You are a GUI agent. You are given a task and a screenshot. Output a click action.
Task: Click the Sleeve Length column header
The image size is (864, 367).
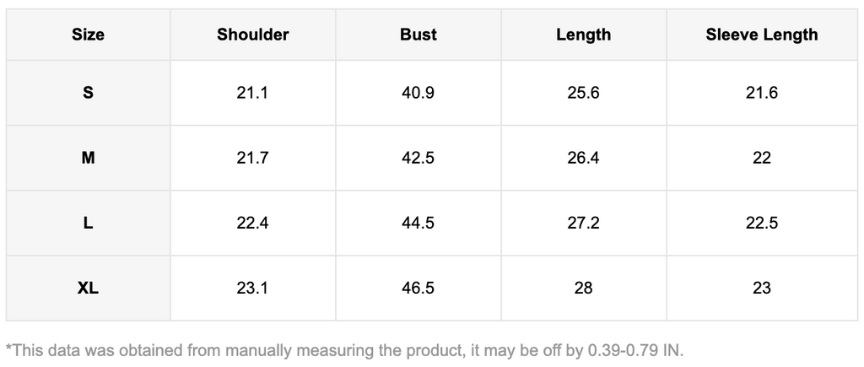pos(761,35)
